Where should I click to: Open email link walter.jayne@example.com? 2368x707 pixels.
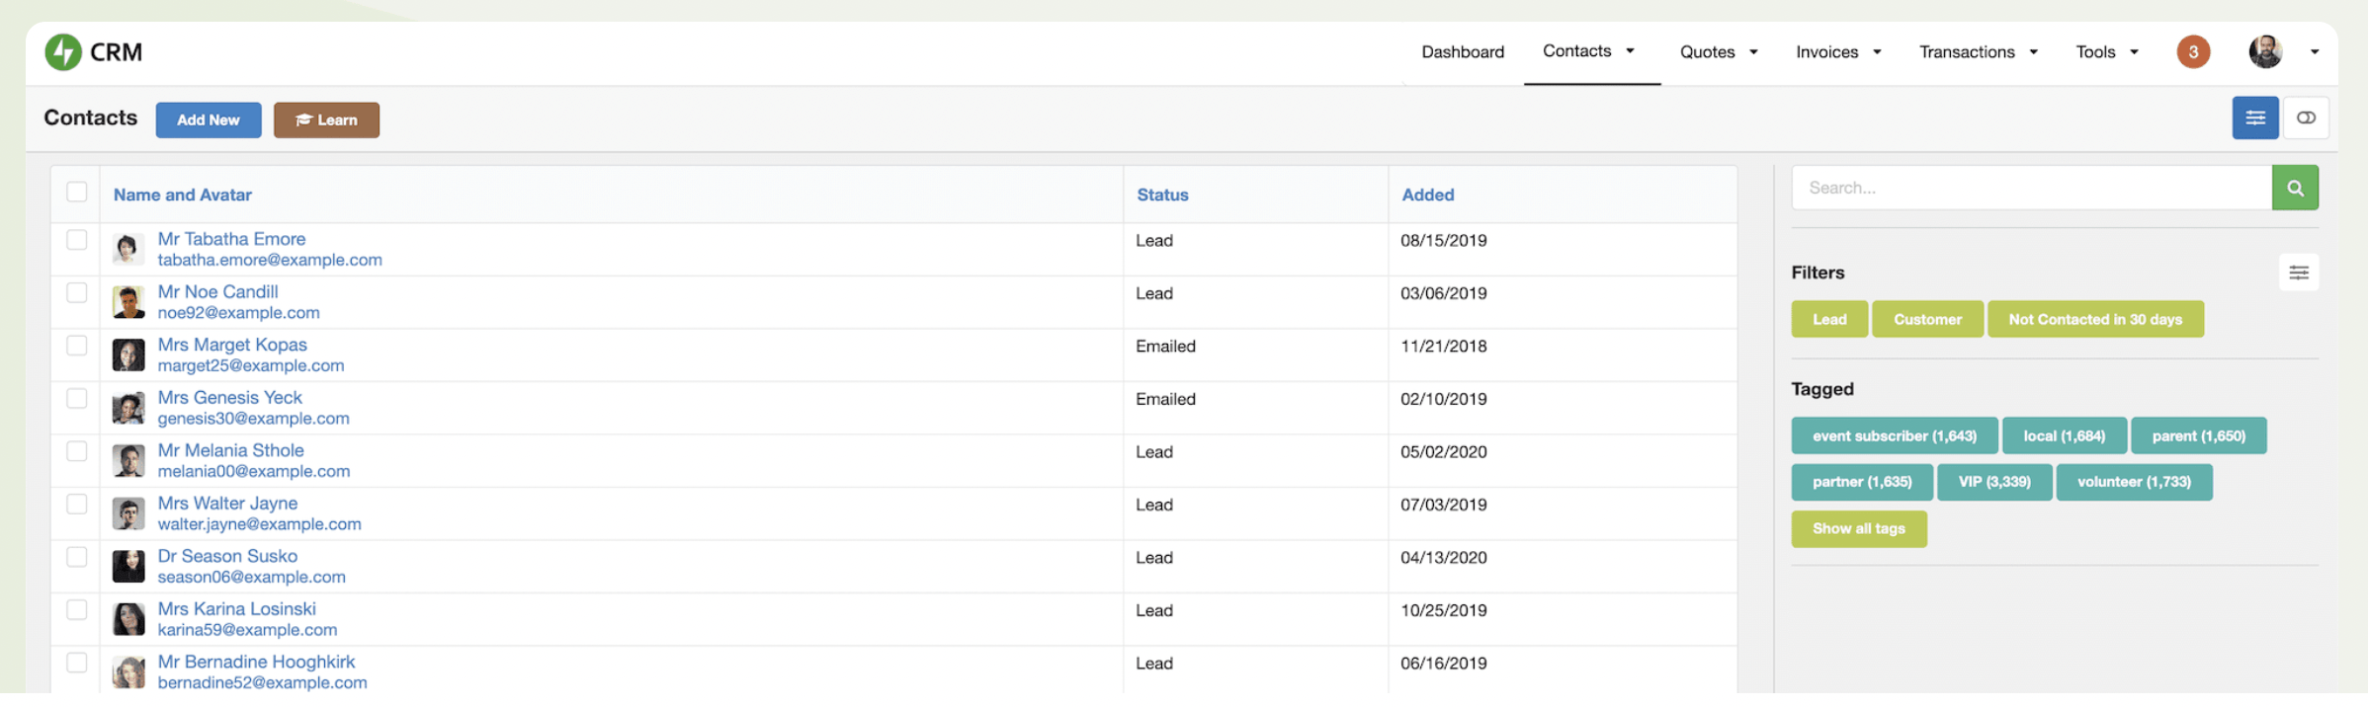(x=259, y=524)
